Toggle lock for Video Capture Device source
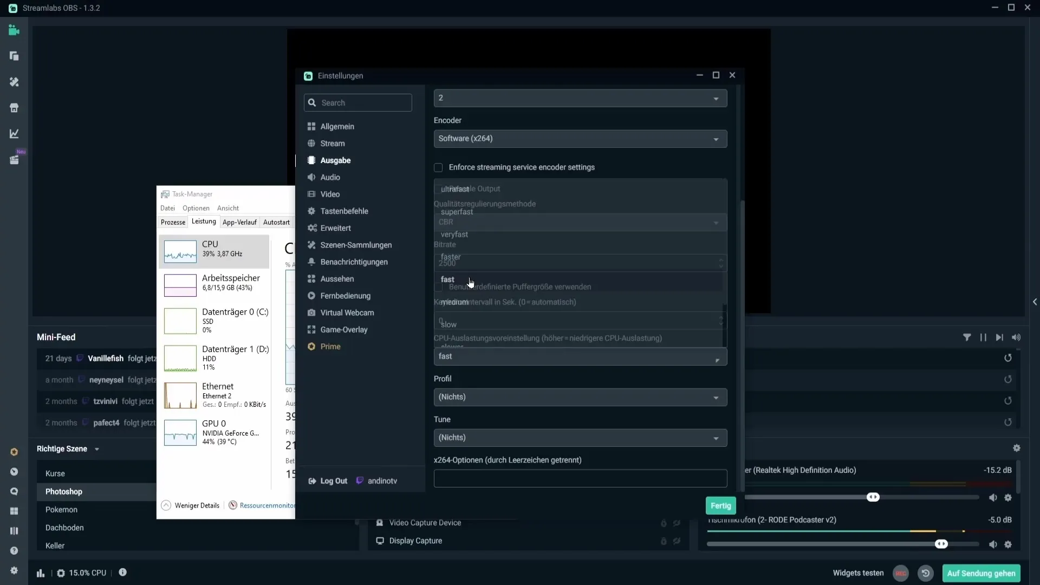 664,523
